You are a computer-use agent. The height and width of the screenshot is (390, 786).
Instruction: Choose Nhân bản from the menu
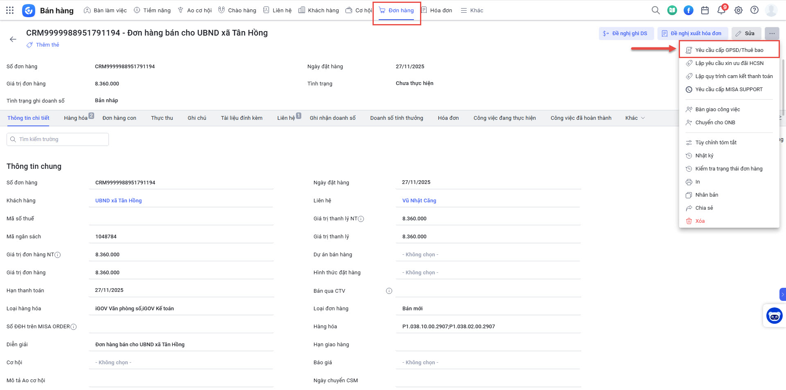coord(707,195)
